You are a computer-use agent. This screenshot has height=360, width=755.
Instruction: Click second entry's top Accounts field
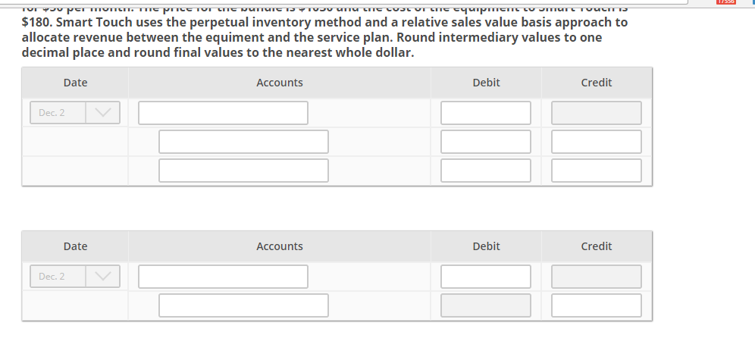click(223, 277)
